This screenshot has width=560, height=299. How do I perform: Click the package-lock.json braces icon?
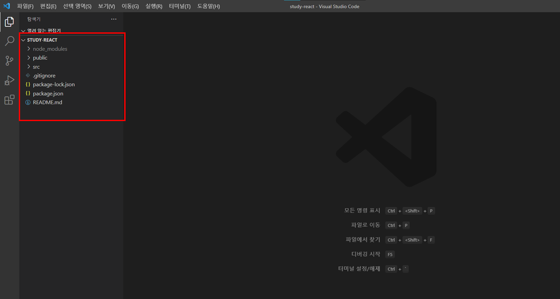point(28,84)
